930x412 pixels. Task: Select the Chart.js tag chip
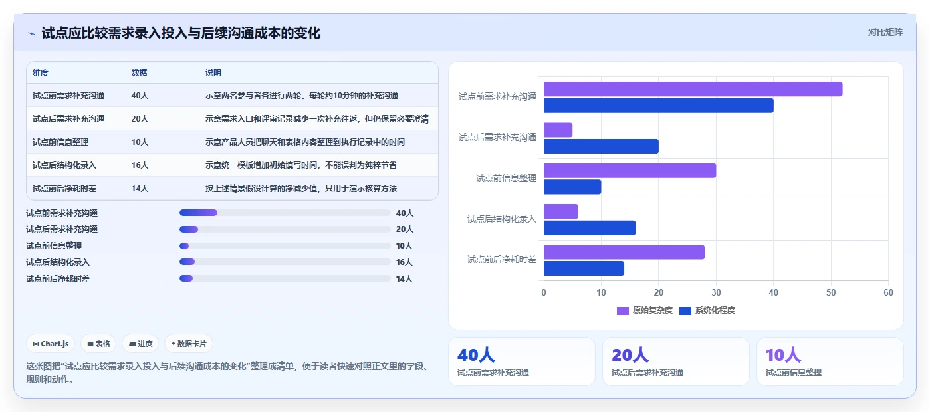51,344
